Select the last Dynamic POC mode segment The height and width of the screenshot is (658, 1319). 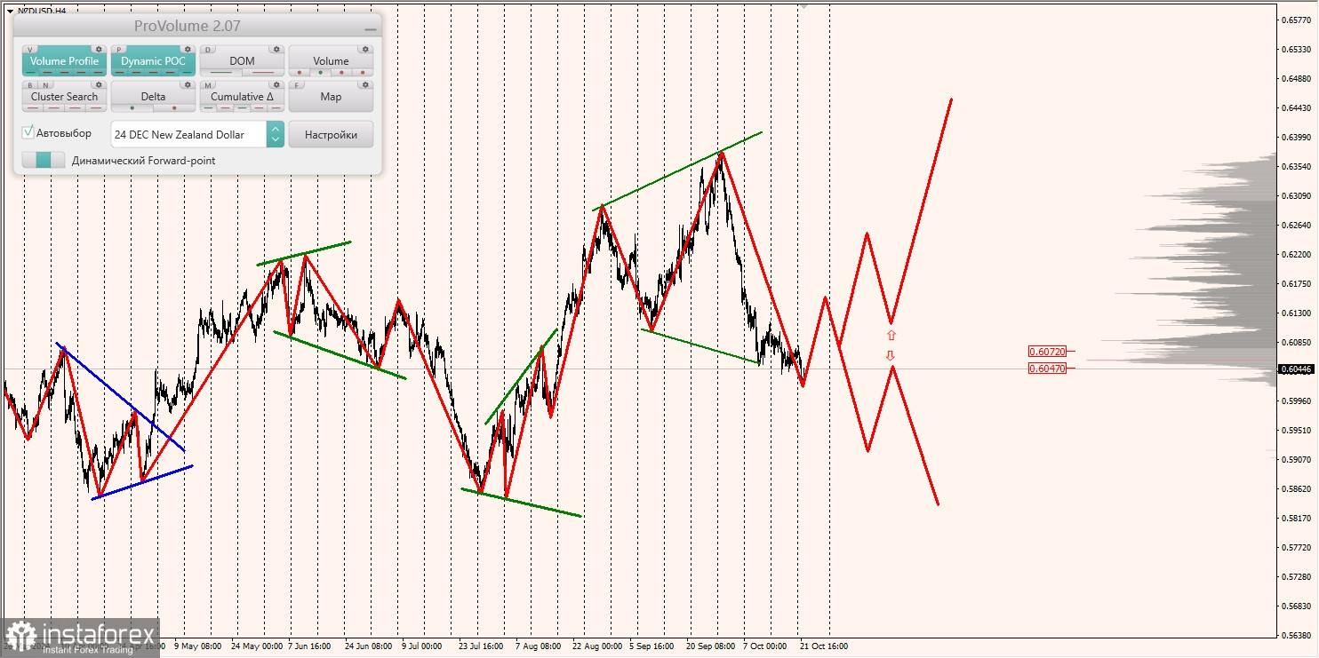(x=185, y=73)
